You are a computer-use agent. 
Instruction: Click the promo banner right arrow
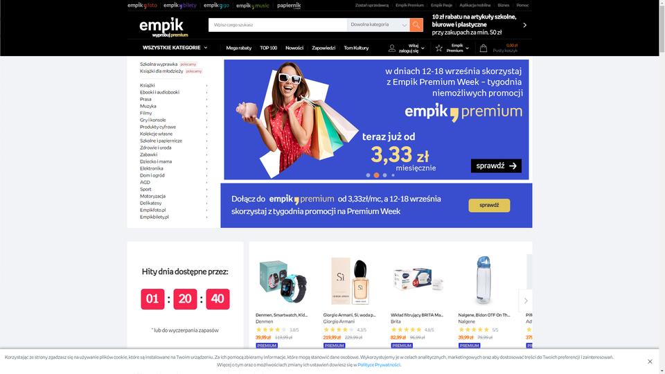click(524, 25)
